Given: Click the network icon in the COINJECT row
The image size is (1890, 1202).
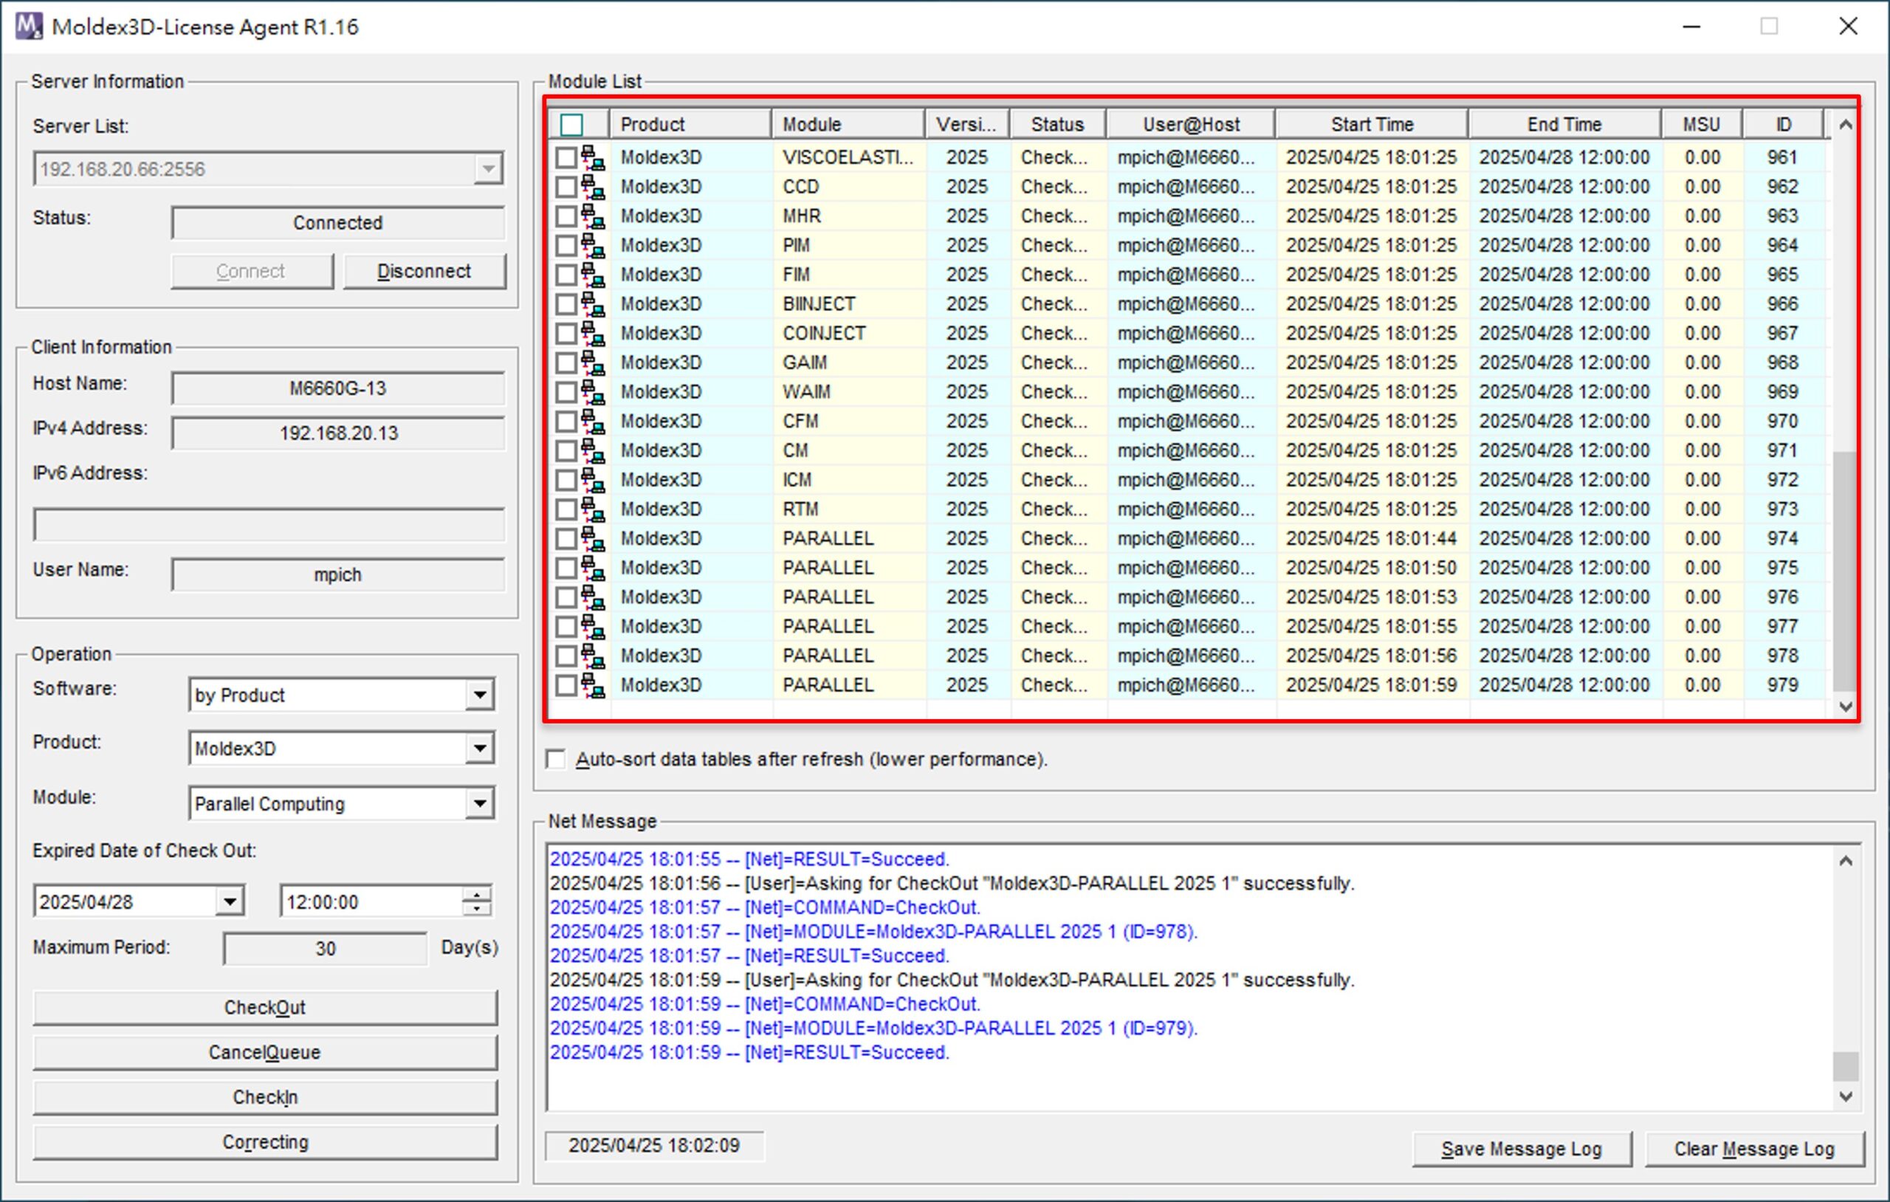Looking at the screenshot, I should click(594, 334).
